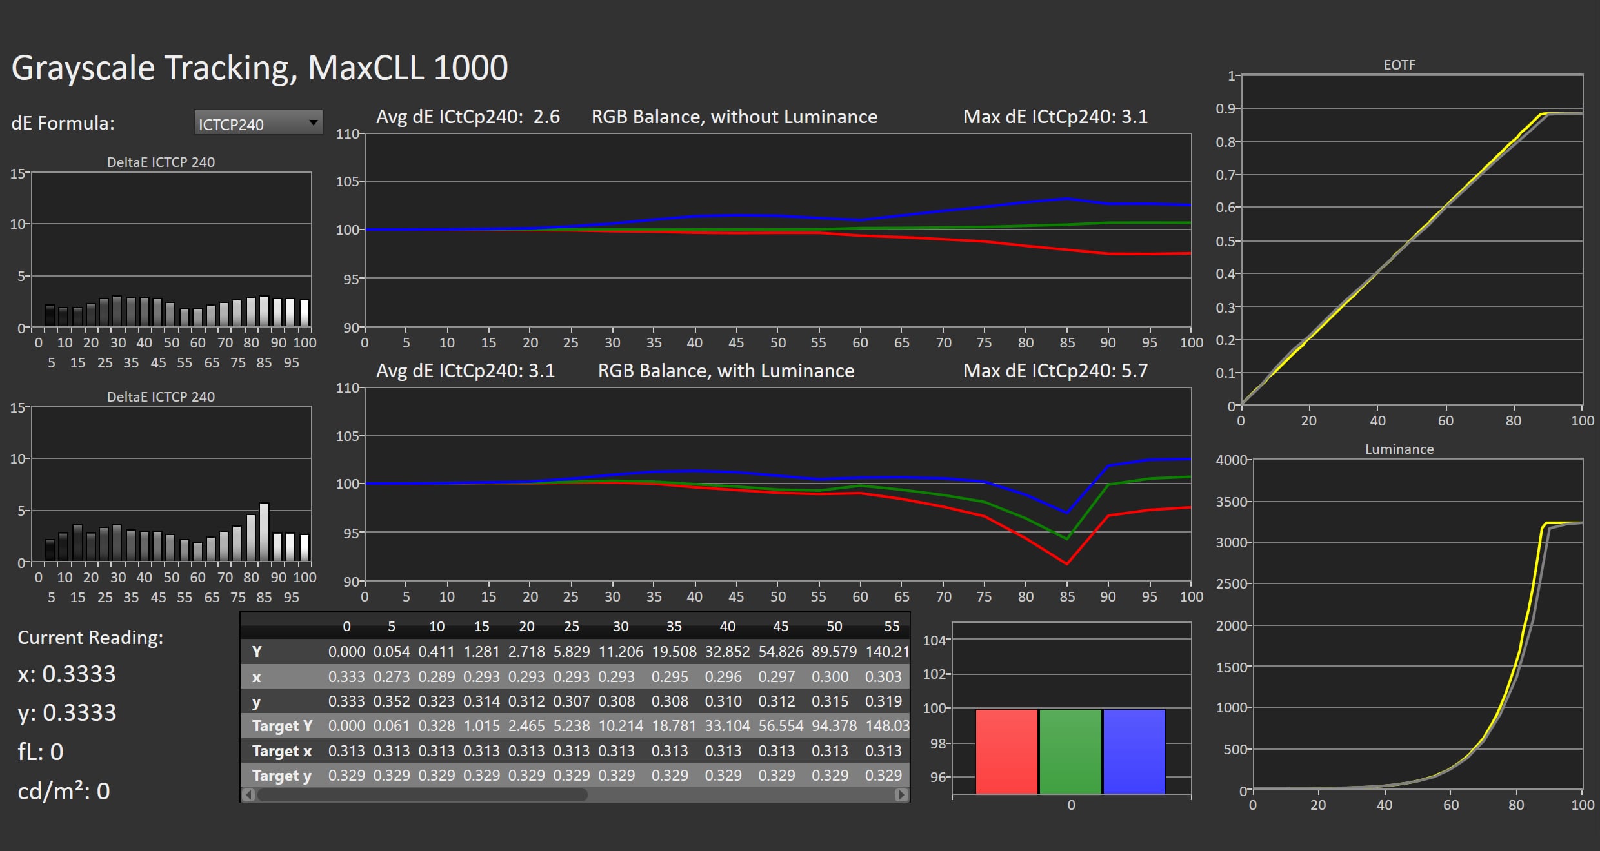
Task: Select the Target x row header
Action: pos(282,751)
